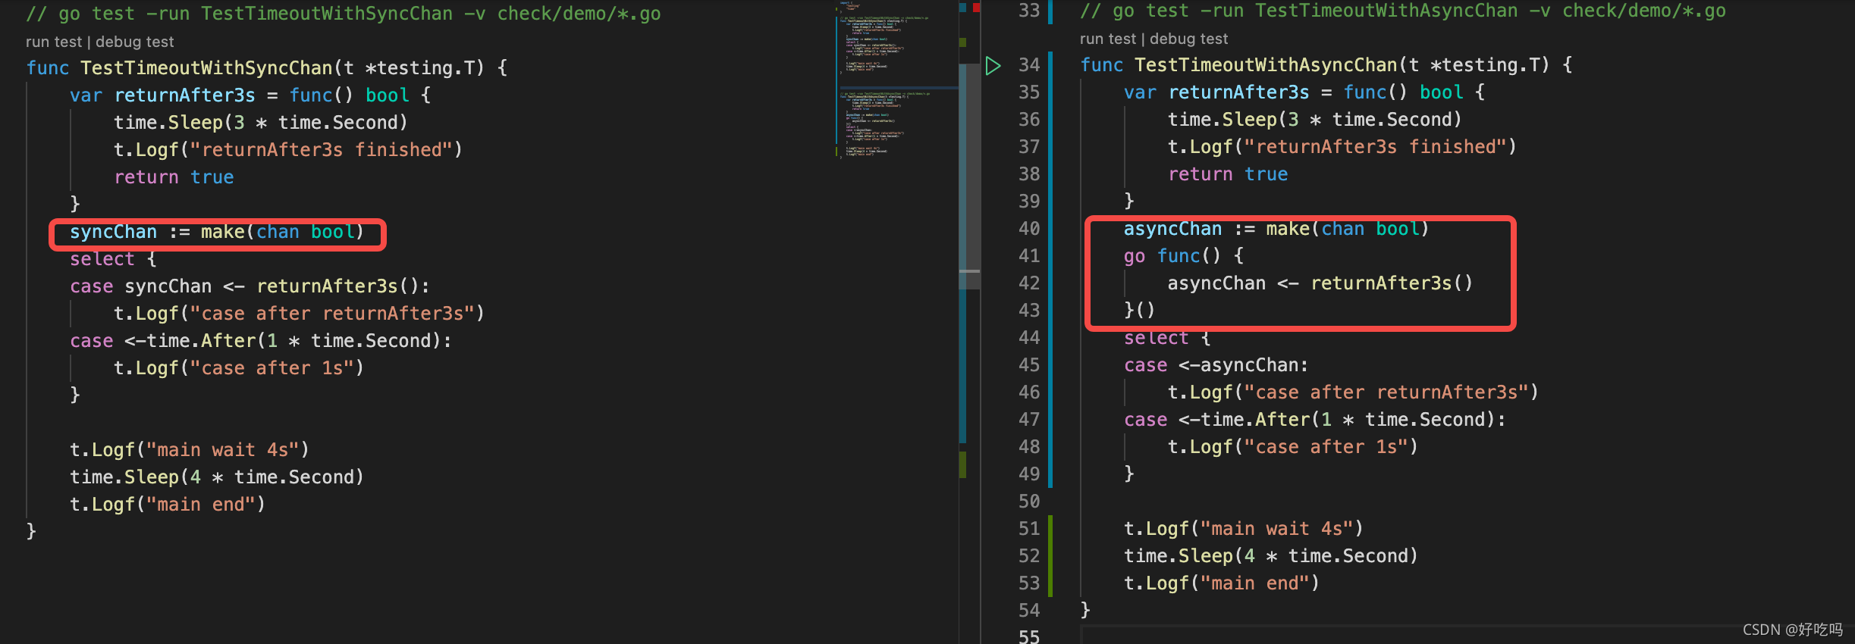Click 'return true' on line 38
Image resolution: width=1855 pixels, height=644 pixels.
(x=1228, y=174)
